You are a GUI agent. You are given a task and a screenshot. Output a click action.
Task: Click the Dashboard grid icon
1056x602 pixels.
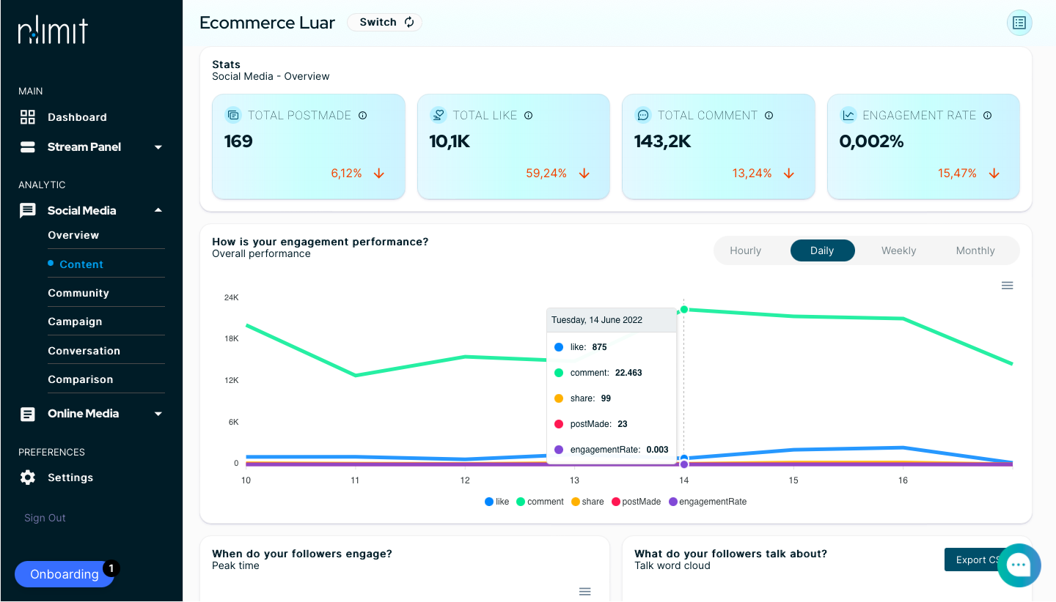tap(28, 117)
